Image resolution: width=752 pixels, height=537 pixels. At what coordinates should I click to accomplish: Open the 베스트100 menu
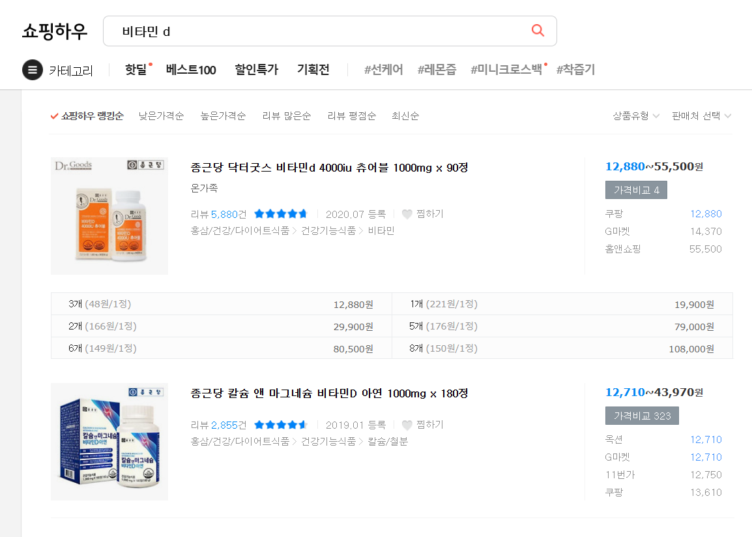click(x=191, y=70)
